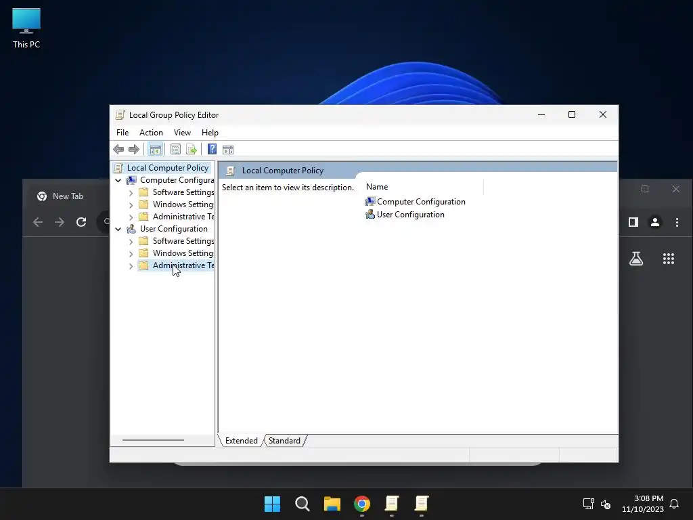The image size is (693, 520).
Task: Open the Windows Start menu
Action: pyautogui.click(x=272, y=504)
